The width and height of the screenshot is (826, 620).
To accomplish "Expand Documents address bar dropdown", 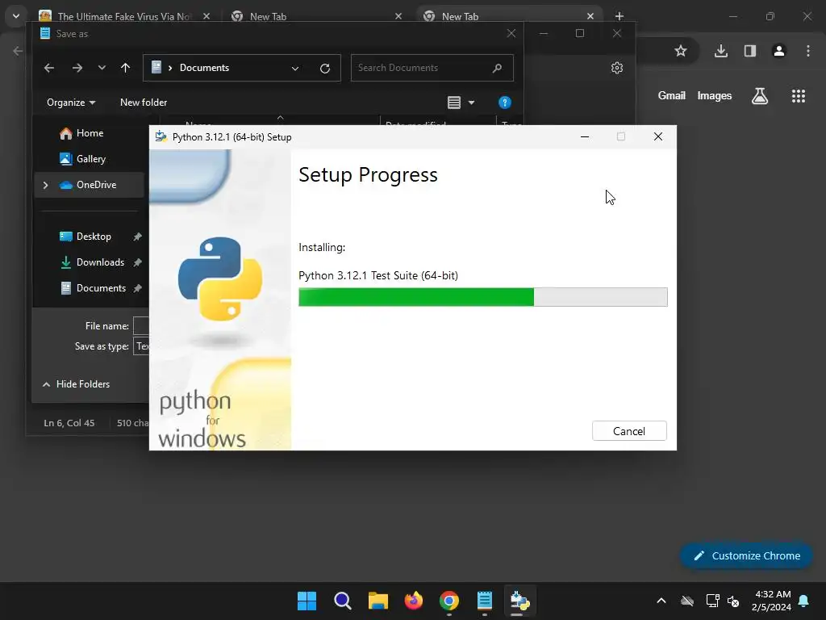I will [x=295, y=68].
